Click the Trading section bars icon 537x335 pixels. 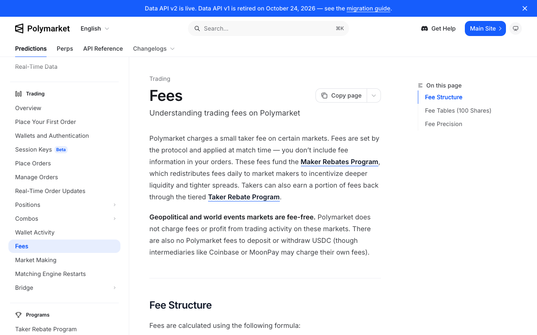[x=18, y=94]
